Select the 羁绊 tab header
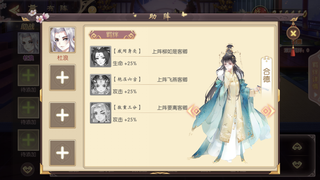Screen dimensions: 320x180 coord(112,35)
